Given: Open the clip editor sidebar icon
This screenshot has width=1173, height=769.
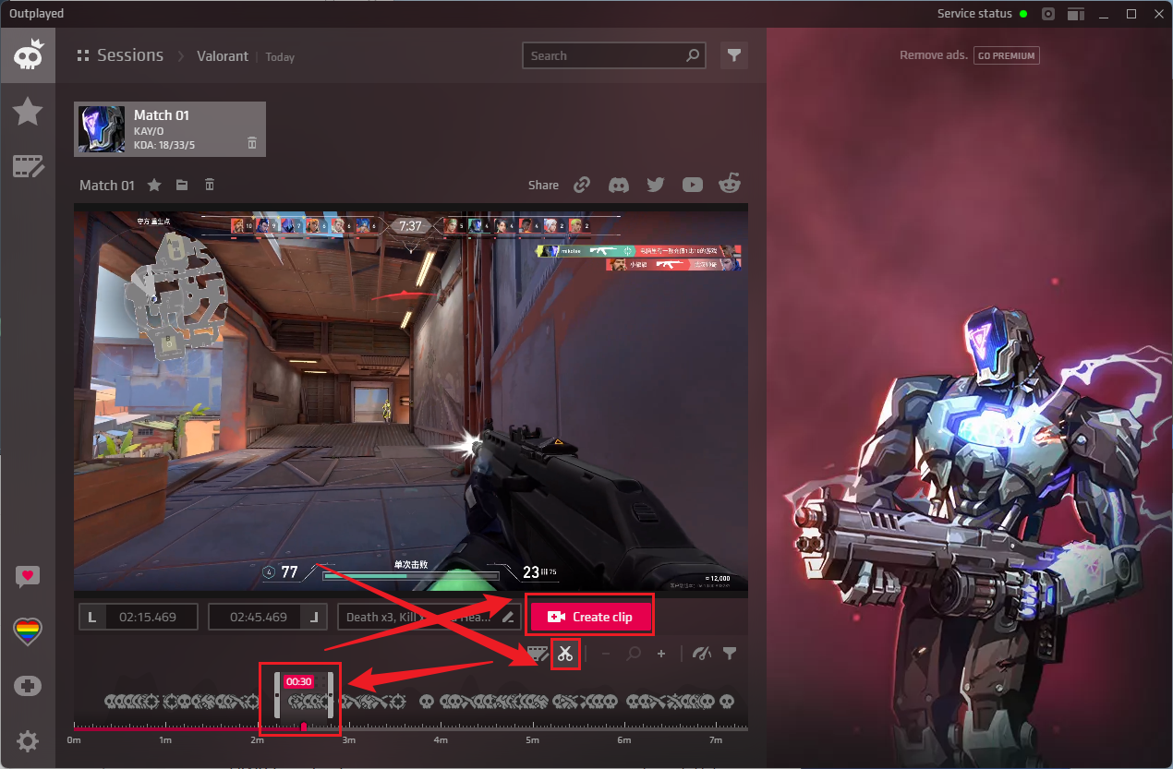Looking at the screenshot, I should coord(28,167).
